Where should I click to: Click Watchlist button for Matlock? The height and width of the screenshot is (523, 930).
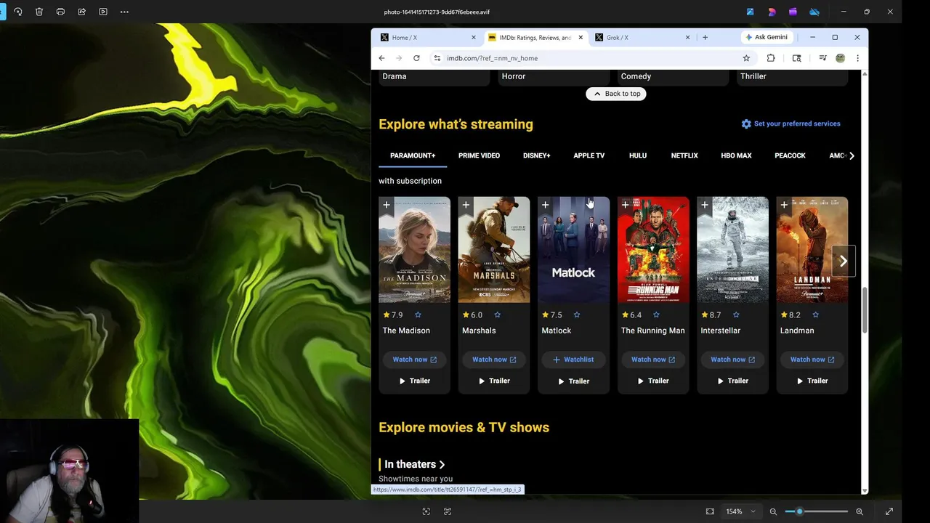[573, 360]
